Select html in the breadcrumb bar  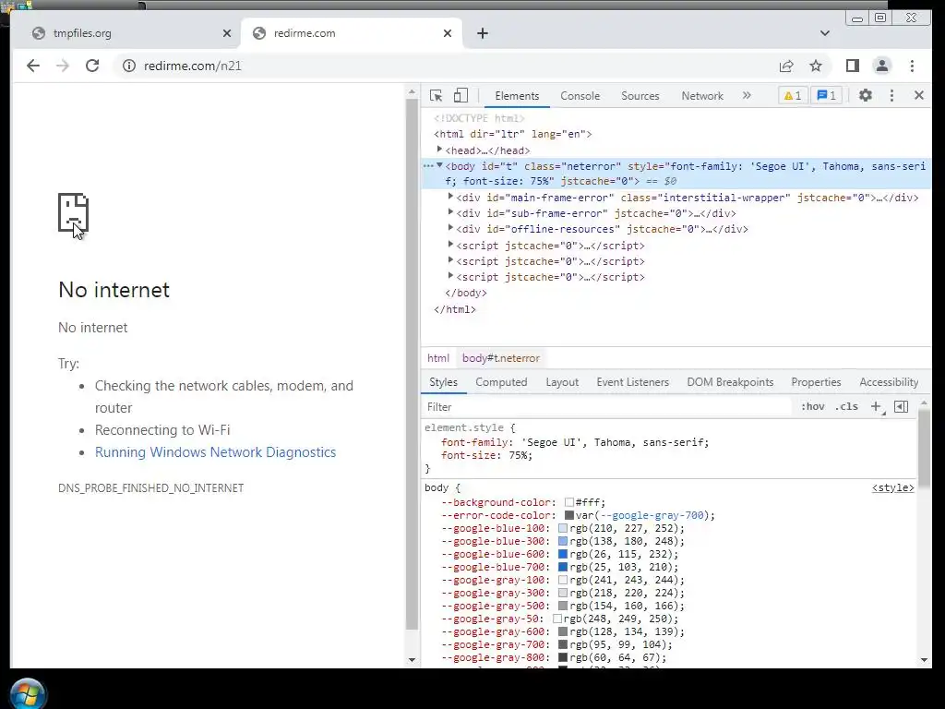click(438, 358)
